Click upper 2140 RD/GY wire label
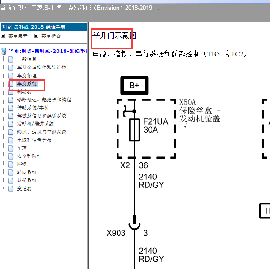The height and width of the screenshot is (269, 270). pyautogui.click(x=151, y=181)
